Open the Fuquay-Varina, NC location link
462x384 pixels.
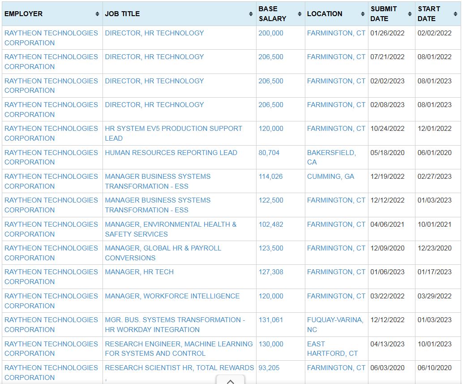(335, 324)
